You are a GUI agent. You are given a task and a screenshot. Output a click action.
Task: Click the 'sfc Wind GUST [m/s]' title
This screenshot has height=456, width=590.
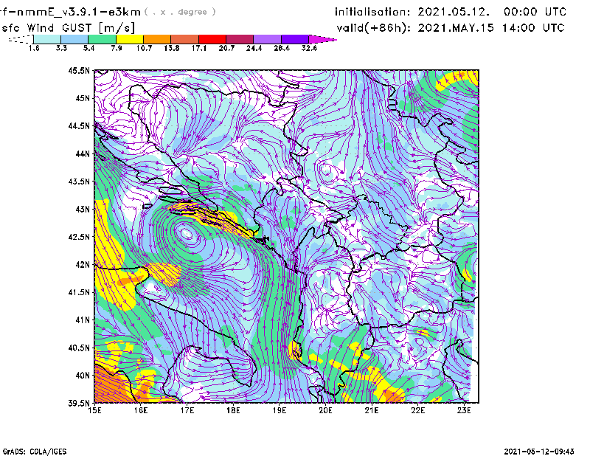(69, 28)
